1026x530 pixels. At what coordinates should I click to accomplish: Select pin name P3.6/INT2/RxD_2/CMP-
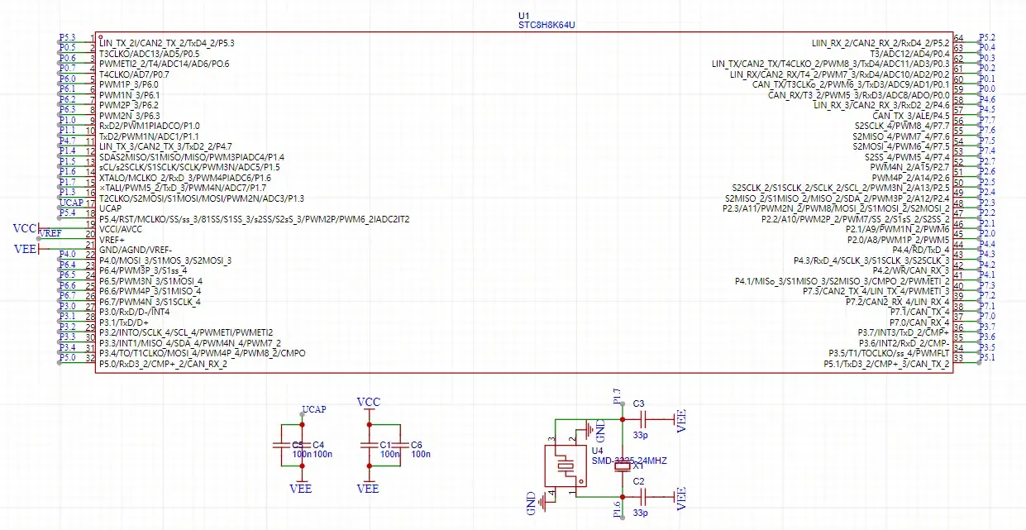(x=903, y=343)
